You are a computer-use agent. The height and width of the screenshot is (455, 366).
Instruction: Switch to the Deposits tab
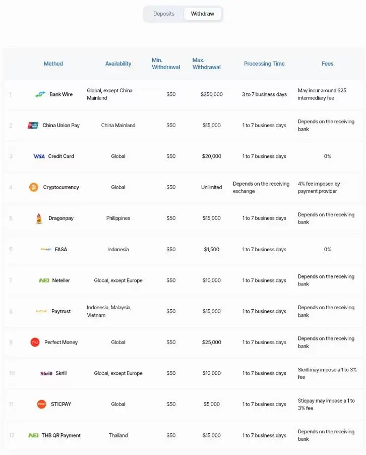(x=164, y=14)
